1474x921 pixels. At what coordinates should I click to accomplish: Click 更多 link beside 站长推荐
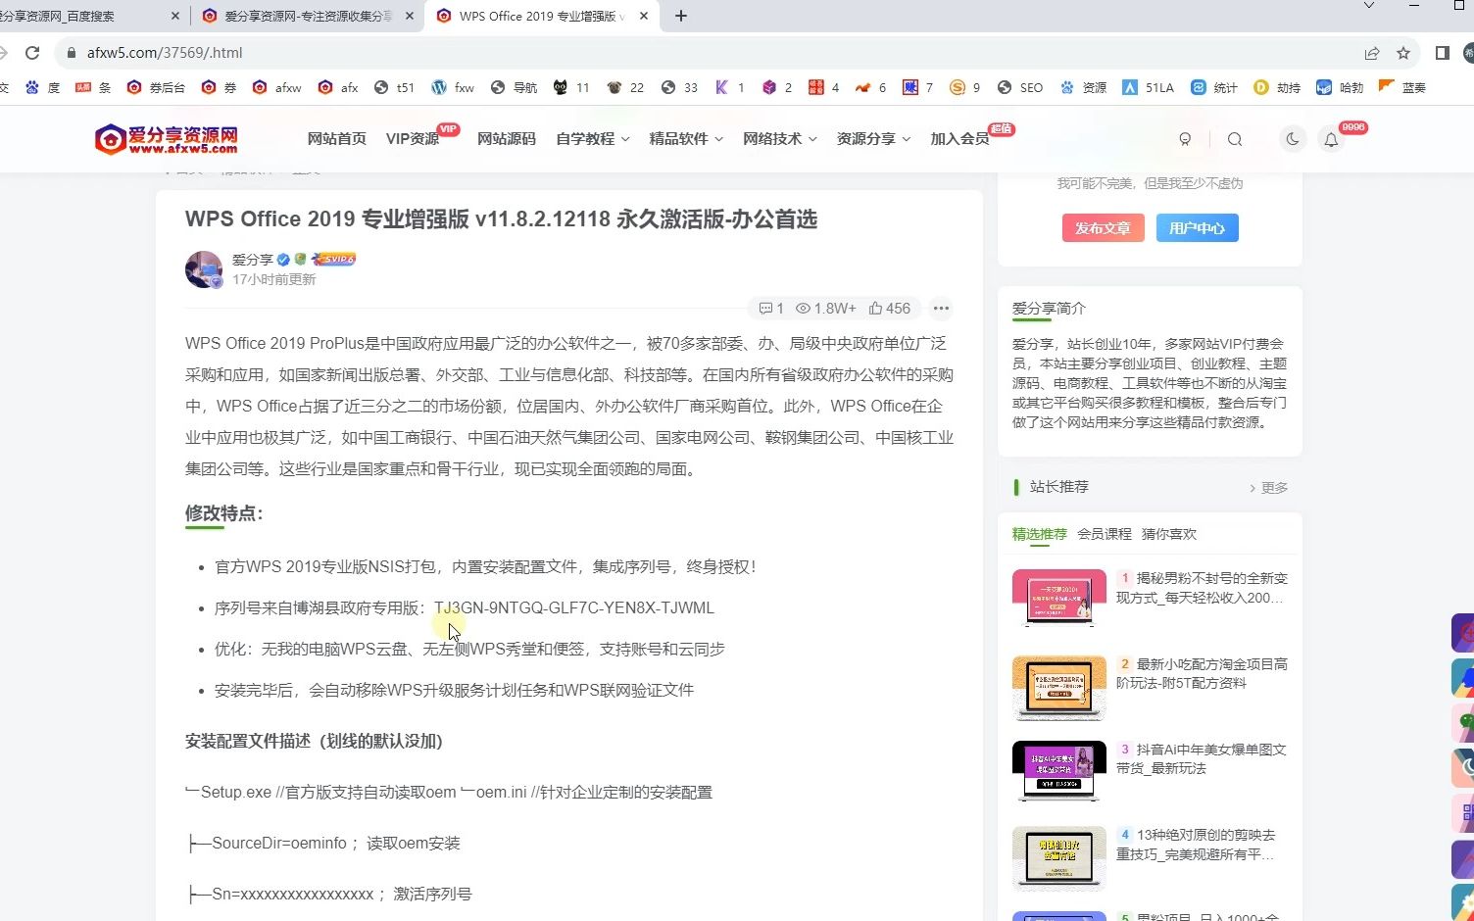click(1269, 488)
